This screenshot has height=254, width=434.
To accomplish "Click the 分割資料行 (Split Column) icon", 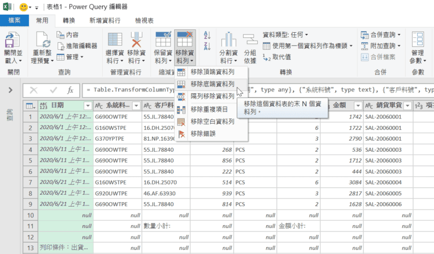I will click(228, 40).
